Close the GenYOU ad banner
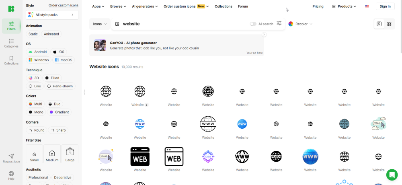 click(264, 35)
